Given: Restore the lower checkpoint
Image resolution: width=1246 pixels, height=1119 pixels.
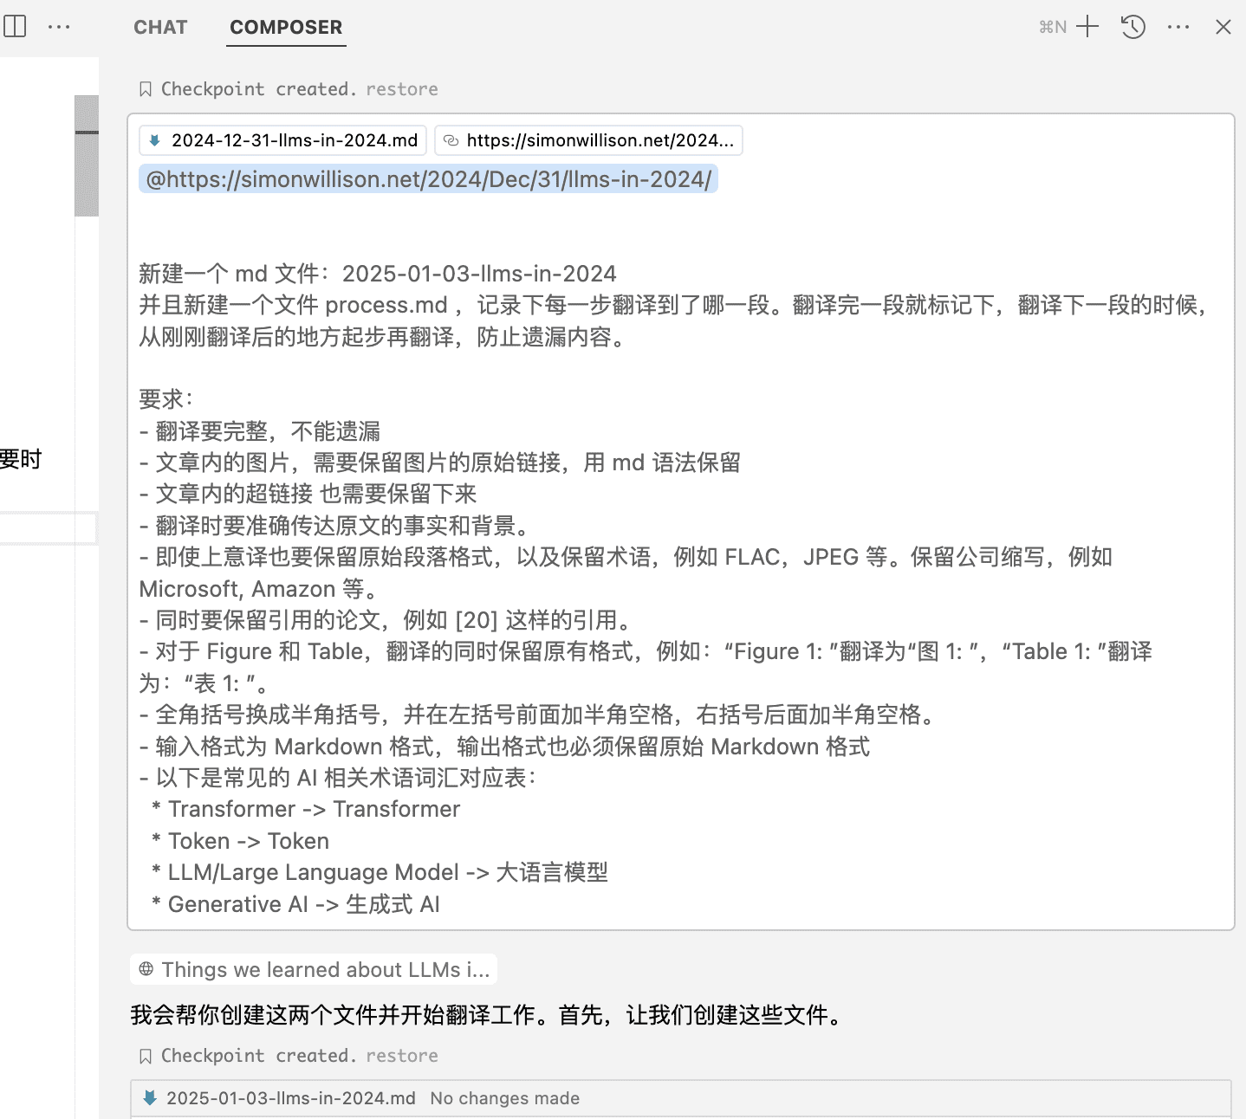Looking at the screenshot, I should point(402,1056).
